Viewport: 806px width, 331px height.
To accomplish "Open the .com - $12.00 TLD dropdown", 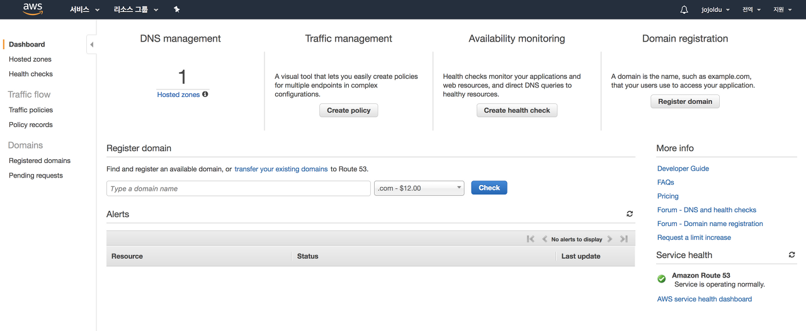I will (419, 188).
